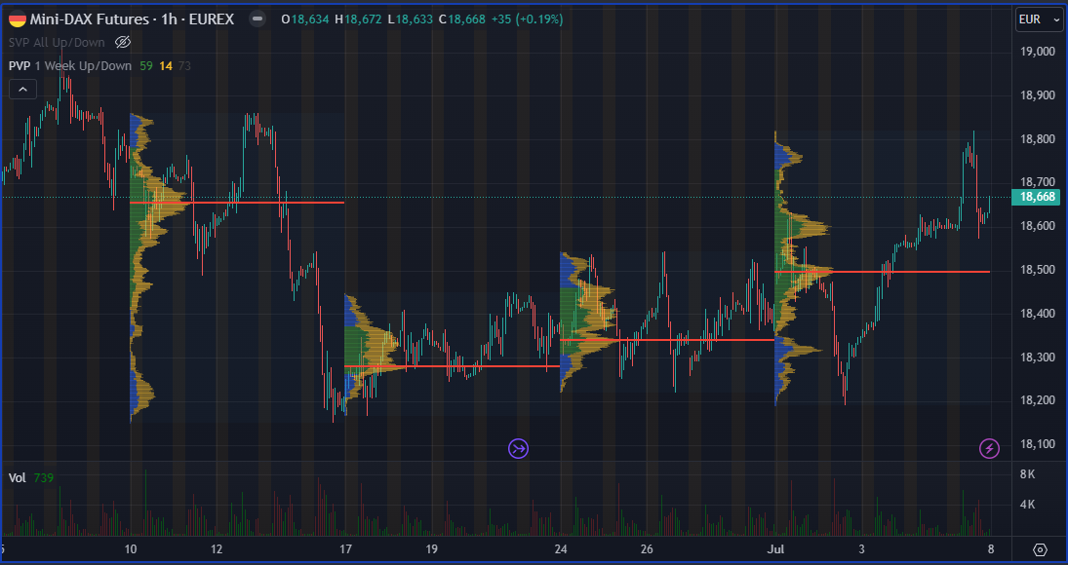Click the 18,300 price axis label
1068x565 pixels.
click(x=1038, y=357)
